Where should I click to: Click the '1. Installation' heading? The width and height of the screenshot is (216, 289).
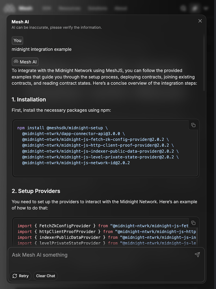pos(29,99)
